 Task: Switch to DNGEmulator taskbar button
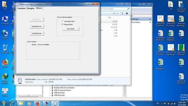click(55, 103)
